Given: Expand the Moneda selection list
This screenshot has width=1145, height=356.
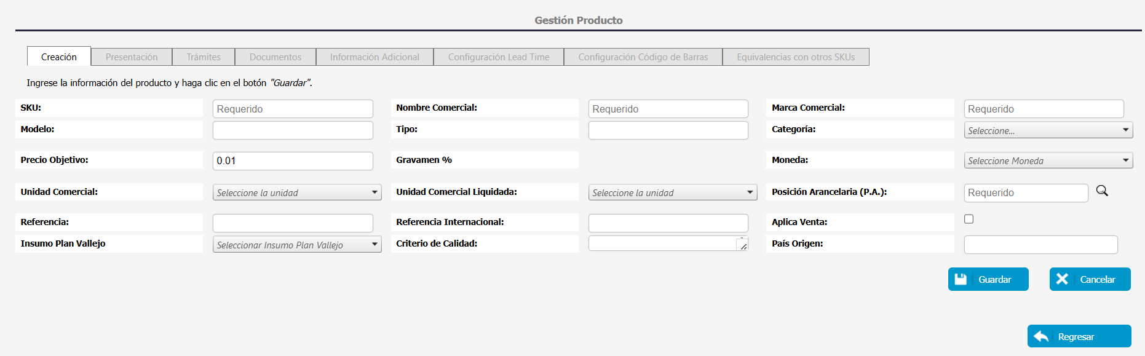Looking at the screenshot, I should click(1048, 160).
